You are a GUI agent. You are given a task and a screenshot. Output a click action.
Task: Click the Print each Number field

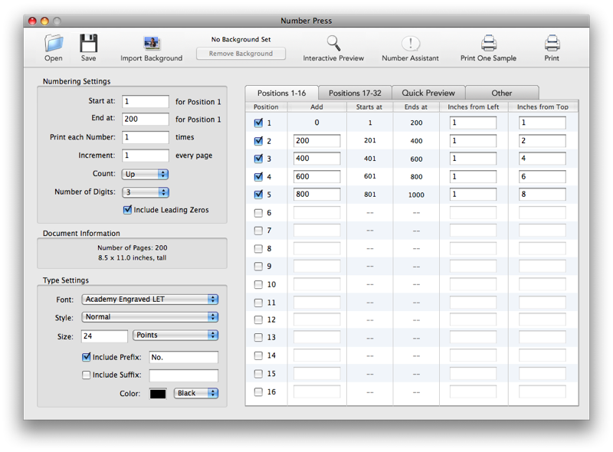[x=146, y=137]
